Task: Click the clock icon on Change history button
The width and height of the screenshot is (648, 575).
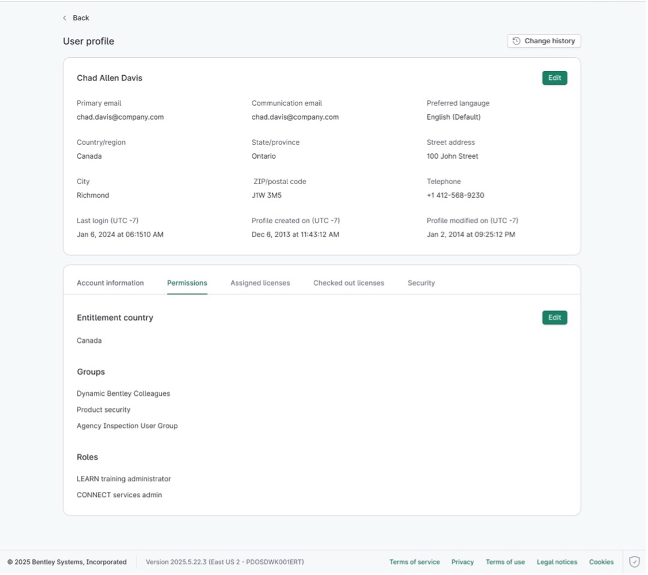Action: click(516, 41)
